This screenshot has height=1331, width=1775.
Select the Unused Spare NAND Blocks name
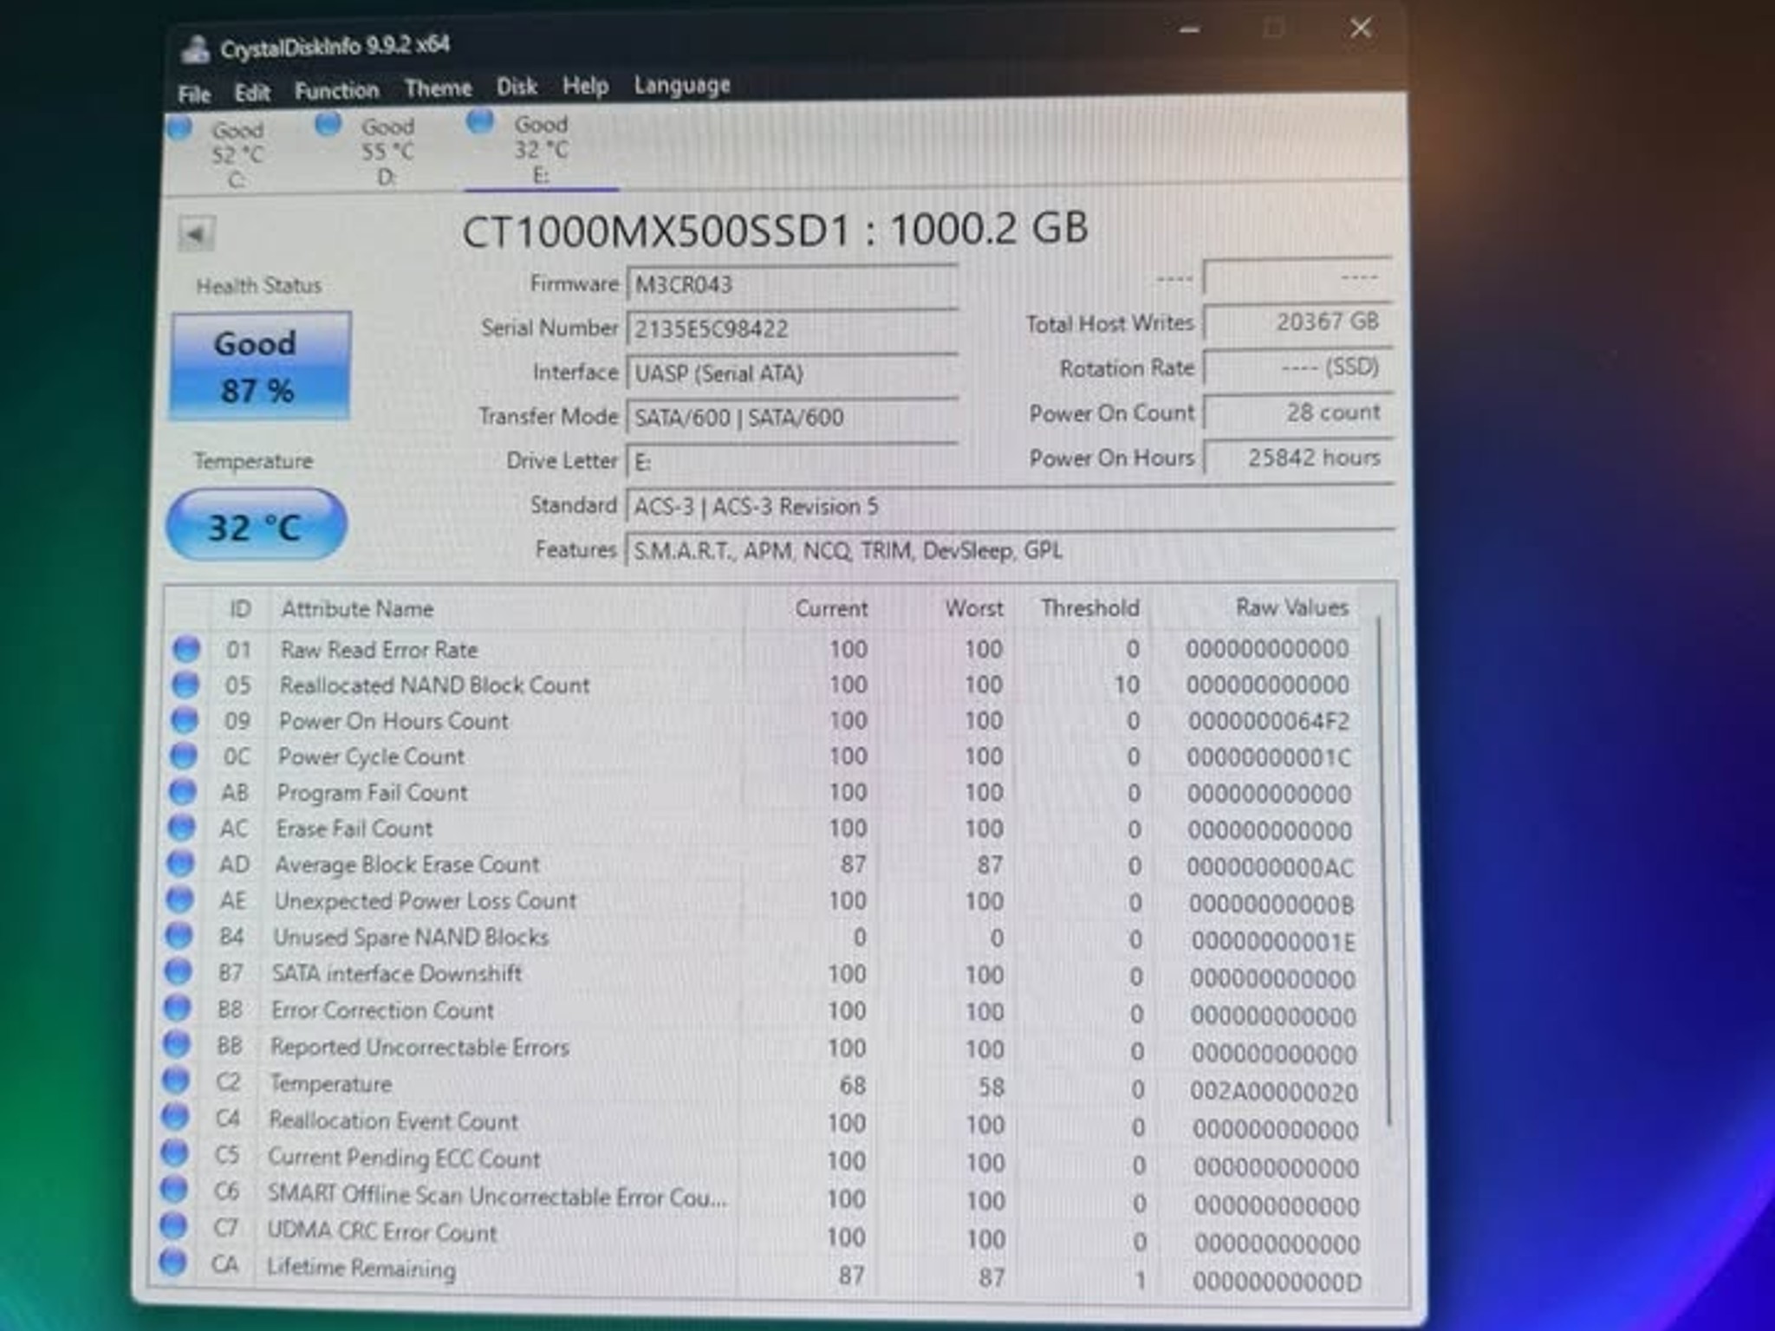411,938
